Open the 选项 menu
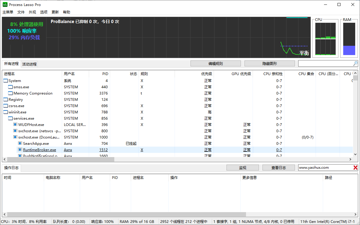Viewport: 360px width, 225px height. pos(43,12)
